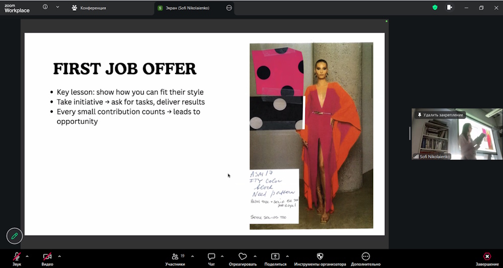Screen dimensions: 503x268
Task: Open the Дополнительно more options icon
Action: coord(366,256)
